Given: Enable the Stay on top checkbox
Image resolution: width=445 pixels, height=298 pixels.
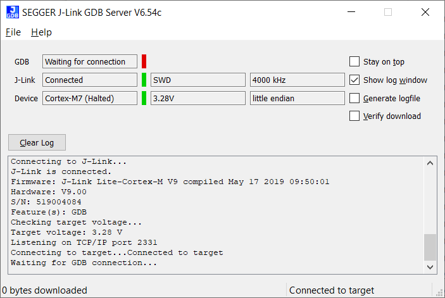Looking at the screenshot, I should point(354,62).
